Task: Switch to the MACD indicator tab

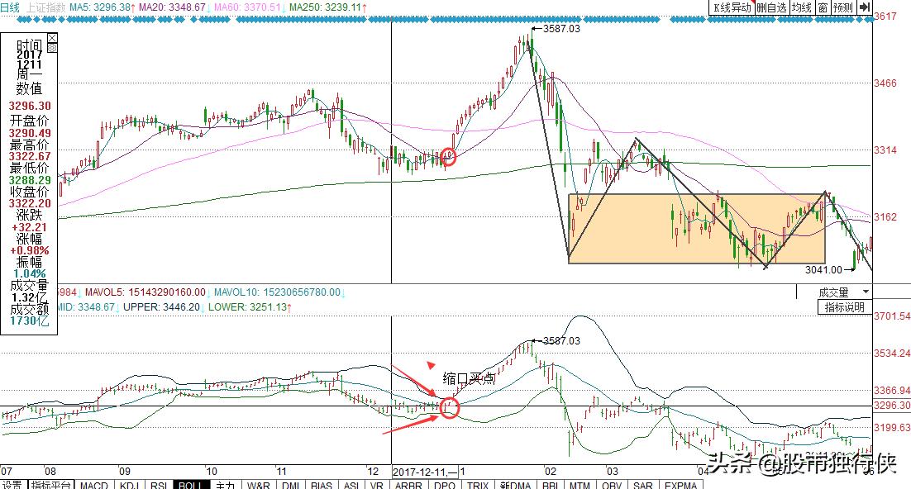Action: (93, 484)
